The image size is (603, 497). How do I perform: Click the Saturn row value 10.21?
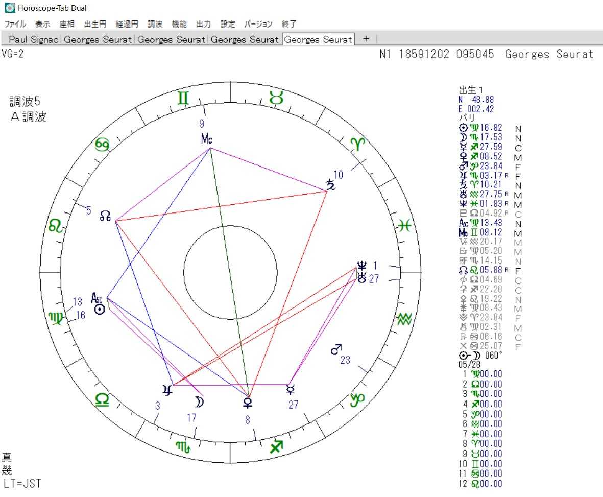point(491,184)
